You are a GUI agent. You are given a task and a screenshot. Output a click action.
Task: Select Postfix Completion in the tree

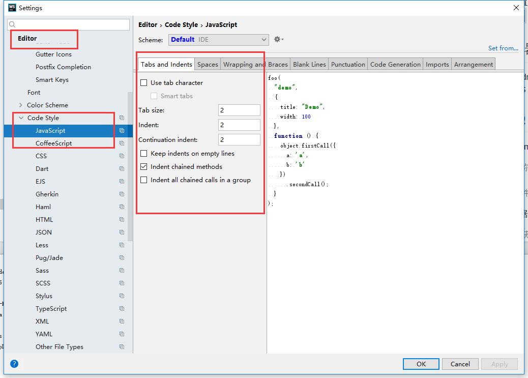(63, 67)
